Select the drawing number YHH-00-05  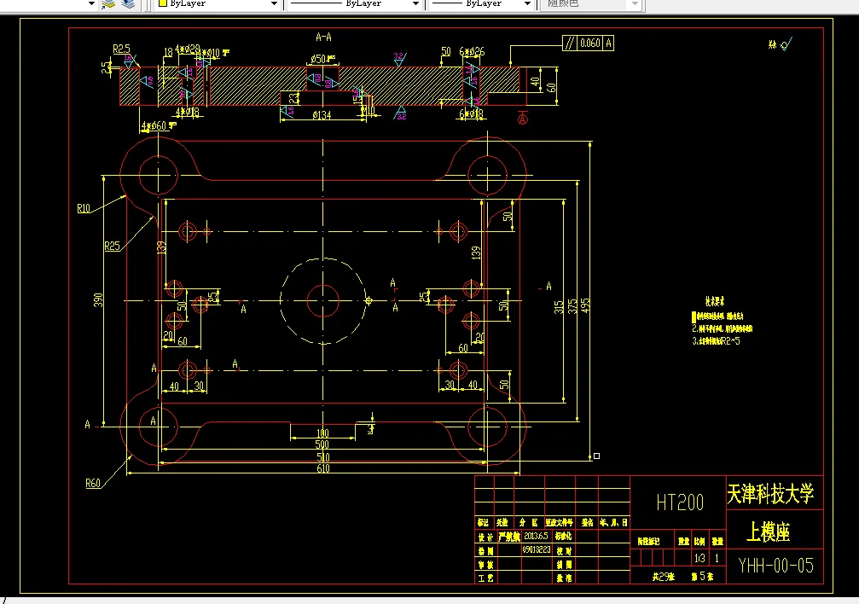(775, 566)
